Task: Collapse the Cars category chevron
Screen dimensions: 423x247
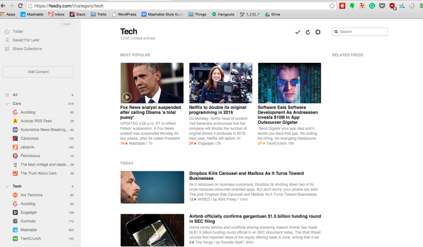Action: point(7,104)
